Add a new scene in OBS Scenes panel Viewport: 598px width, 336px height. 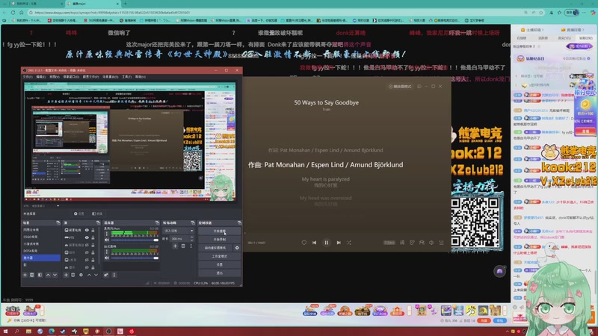tap(25, 275)
